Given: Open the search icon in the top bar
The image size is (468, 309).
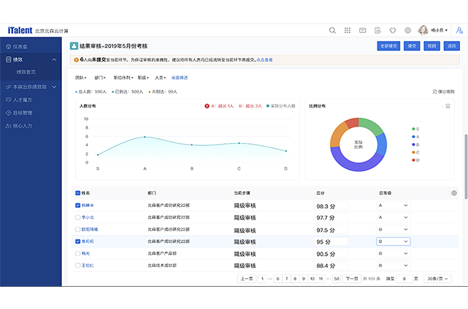Looking at the screenshot, I should pyautogui.click(x=332, y=30).
